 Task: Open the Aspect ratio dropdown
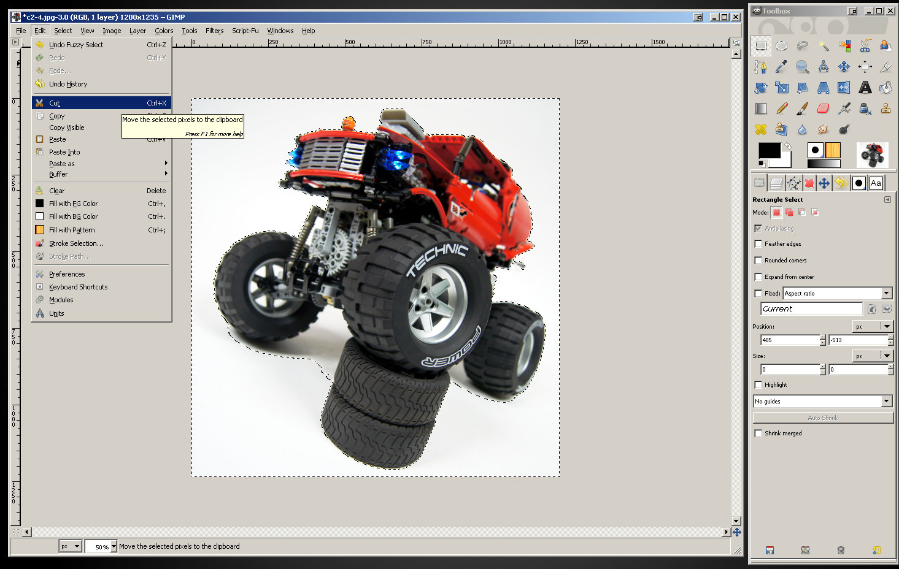838,294
